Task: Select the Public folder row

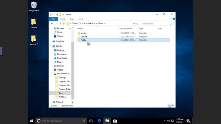Action: click(123, 40)
